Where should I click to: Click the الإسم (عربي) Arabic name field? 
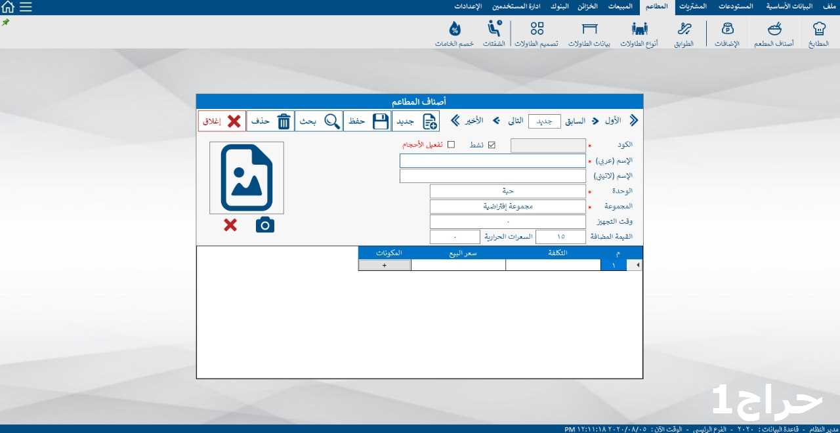pyautogui.click(x=492, y=161)
